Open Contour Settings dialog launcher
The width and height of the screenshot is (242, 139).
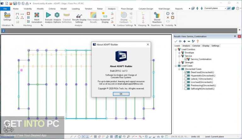click(135, 25)
